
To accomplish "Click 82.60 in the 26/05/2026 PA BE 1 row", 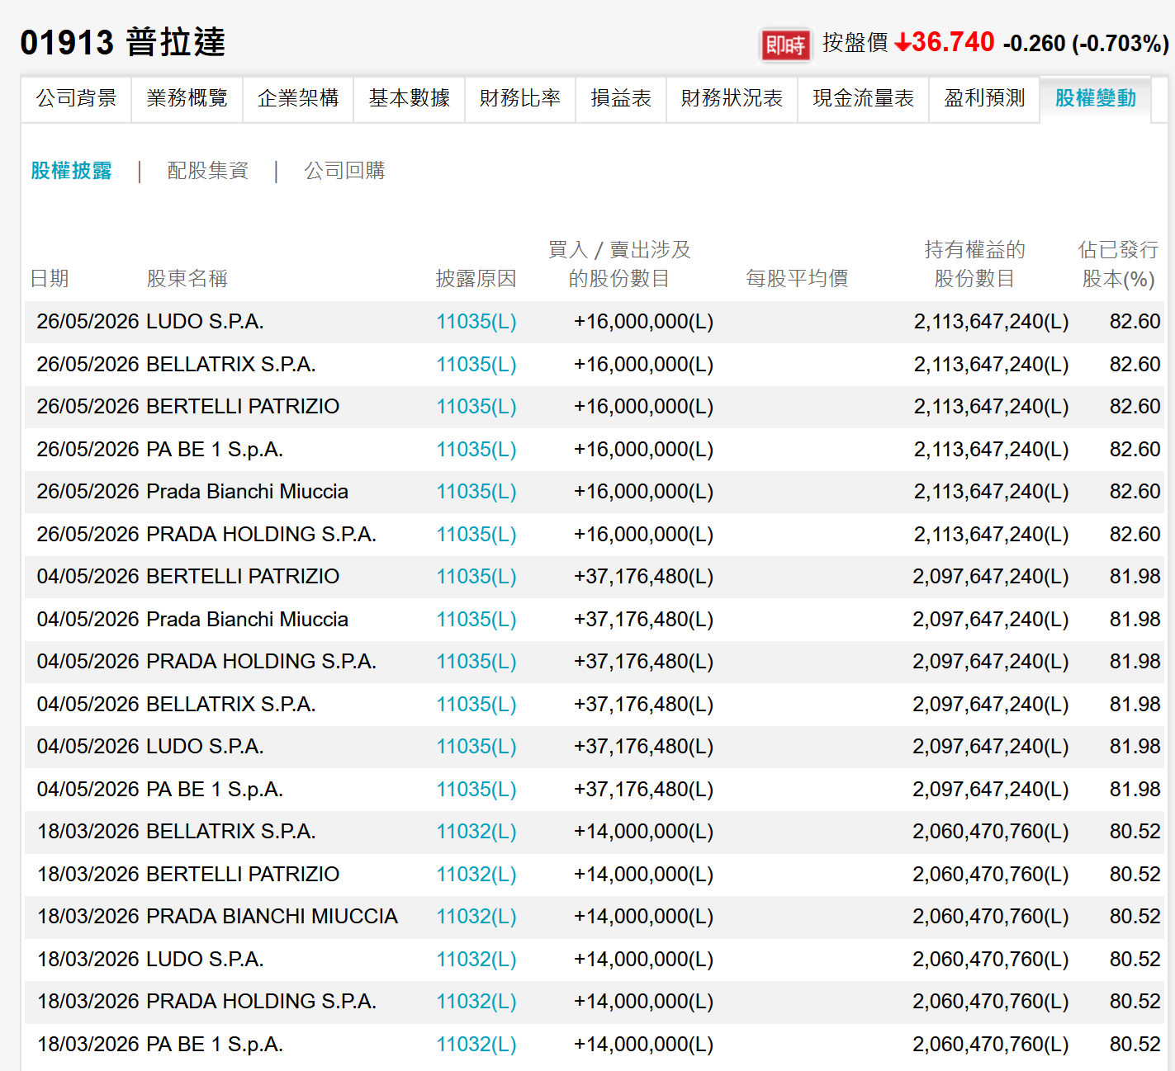I will pyautogui.click(x=1135, y=450).
